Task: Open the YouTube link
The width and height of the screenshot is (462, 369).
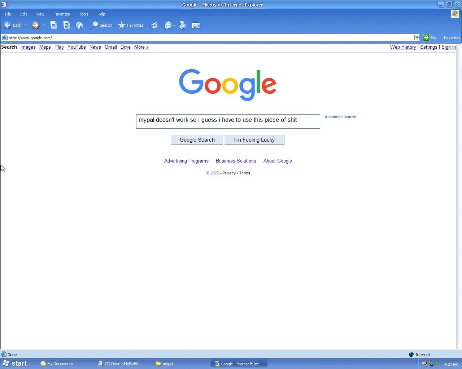Action: pos(77,47)
